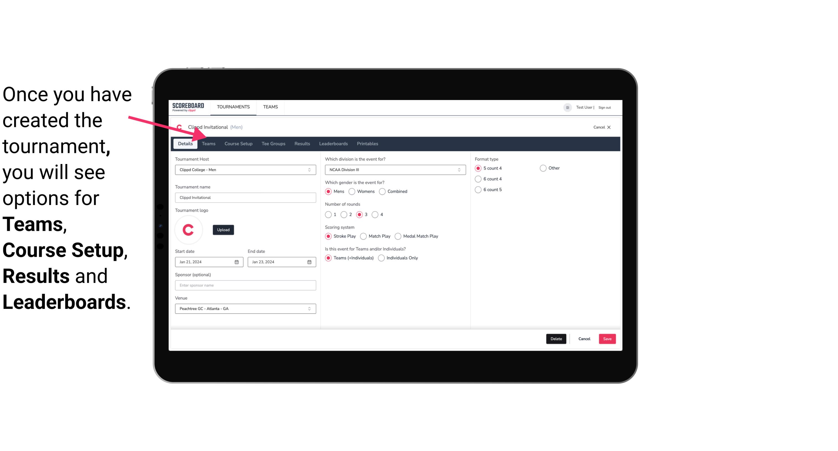
Task: Switch to the Leaderboards tab
Action: click(333, 143)
